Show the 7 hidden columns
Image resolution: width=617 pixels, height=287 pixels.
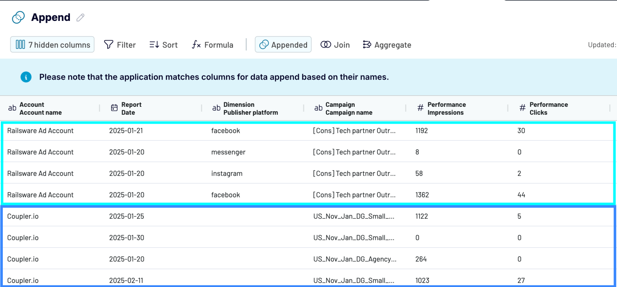click(52, 44)
